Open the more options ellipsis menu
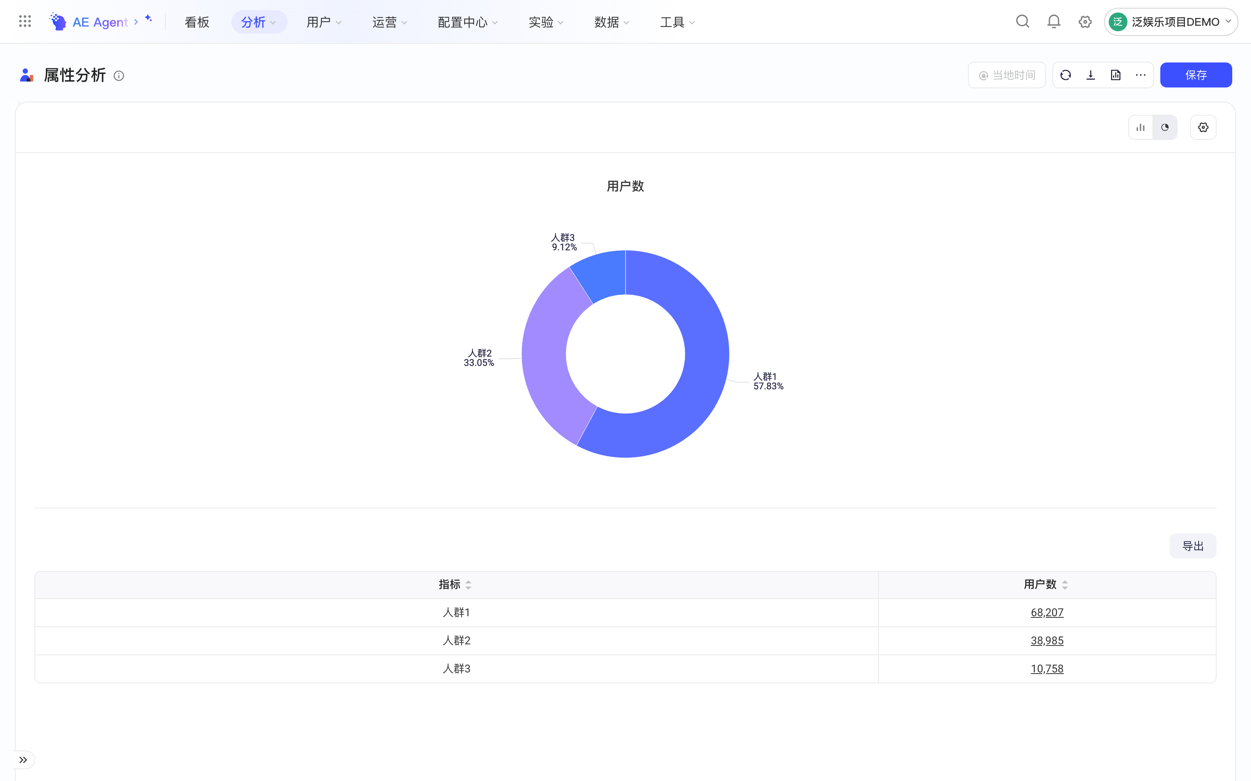Image resolution: width=1251 pixels, height=781 pixels. (x=1140, y=75)
